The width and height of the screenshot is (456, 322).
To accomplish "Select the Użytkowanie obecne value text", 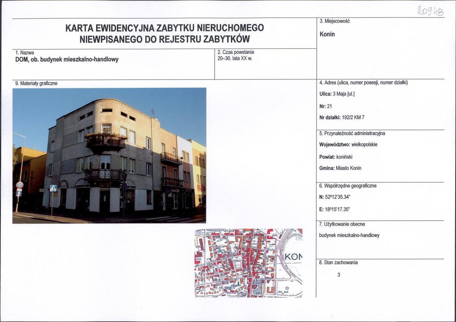I will [x=349, y=235].
